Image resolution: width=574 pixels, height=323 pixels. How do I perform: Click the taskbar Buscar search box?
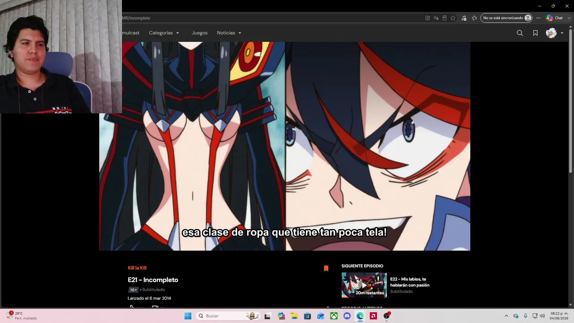tap(228, 316)
